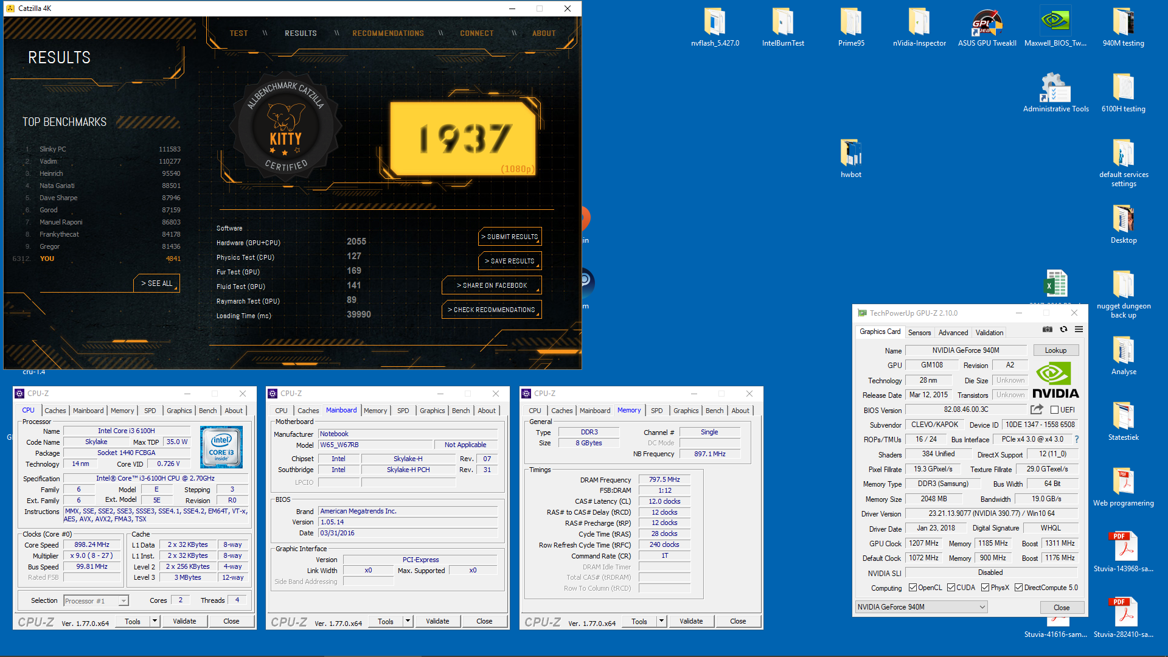
Task: Open the GPU-Z hamburger menu
Action: click(1079, 329)
